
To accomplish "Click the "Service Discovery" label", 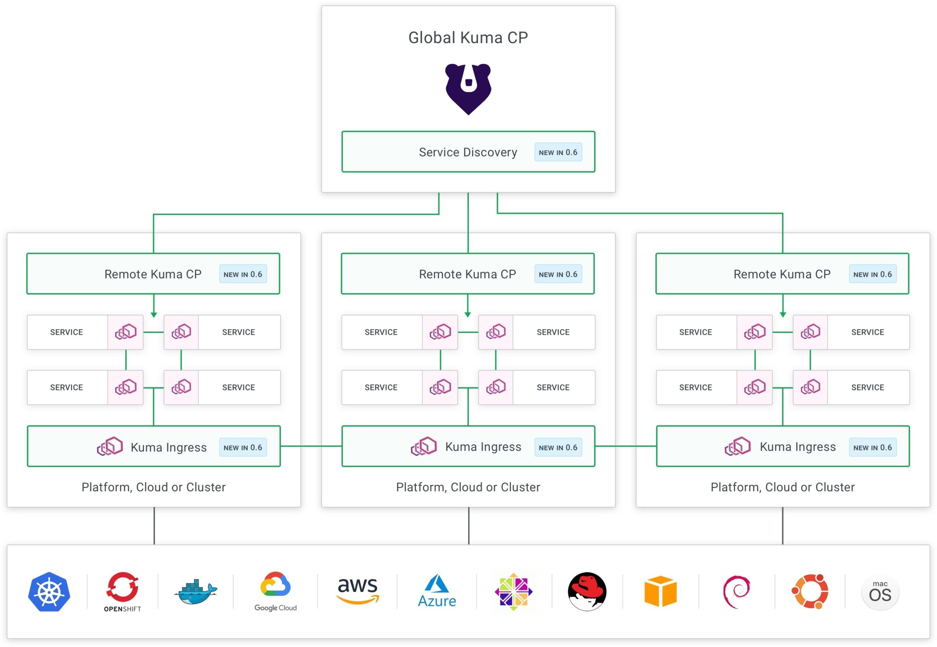I will (x=468, y=152).
